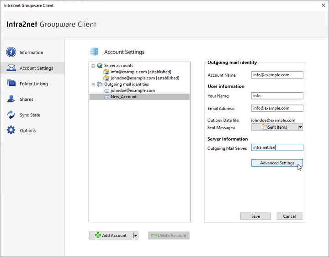Screen dimensions: 329x257
Task: Click into the Your Name field
Action: point(277,95)
